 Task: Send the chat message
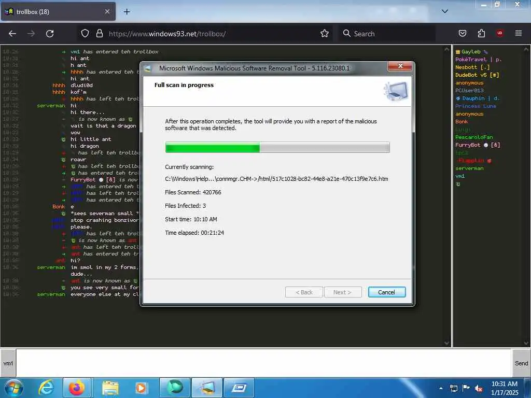click(521, 363)
